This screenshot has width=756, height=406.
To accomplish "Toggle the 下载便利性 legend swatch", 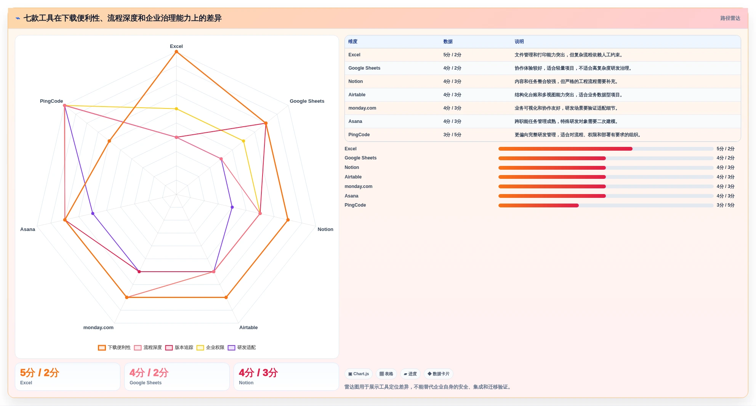I will (x=102, y=348).
